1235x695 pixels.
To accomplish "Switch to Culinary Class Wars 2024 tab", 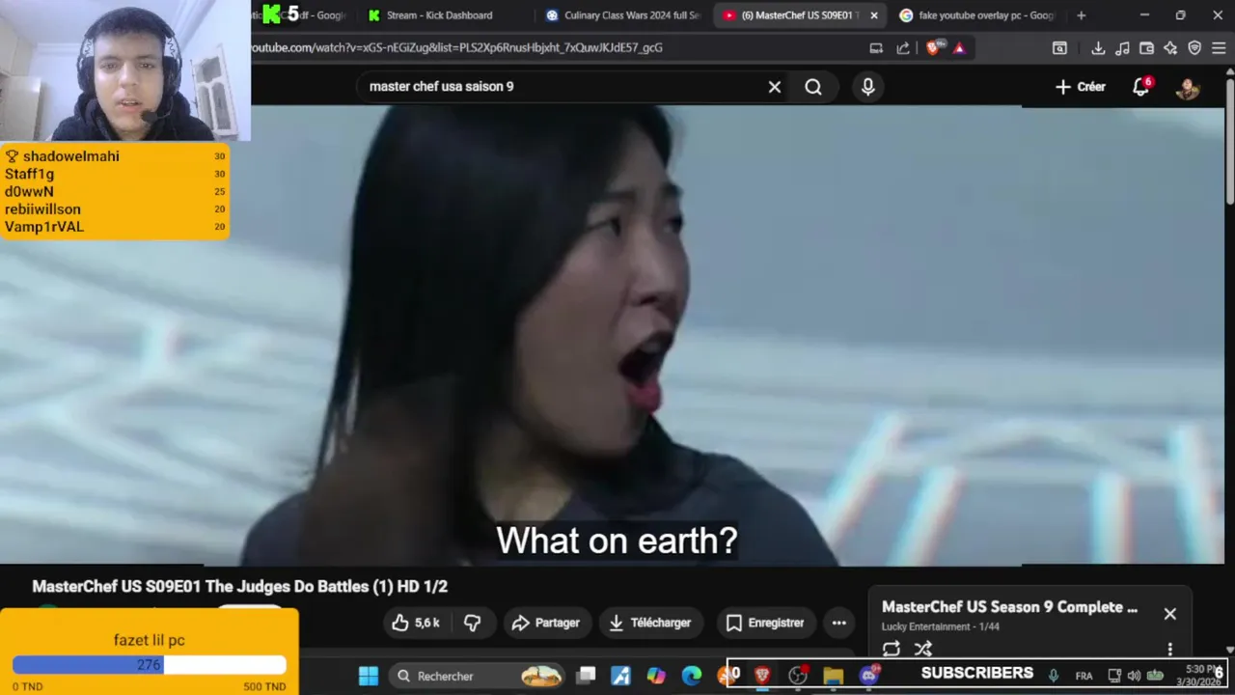I will pos(622,15).
